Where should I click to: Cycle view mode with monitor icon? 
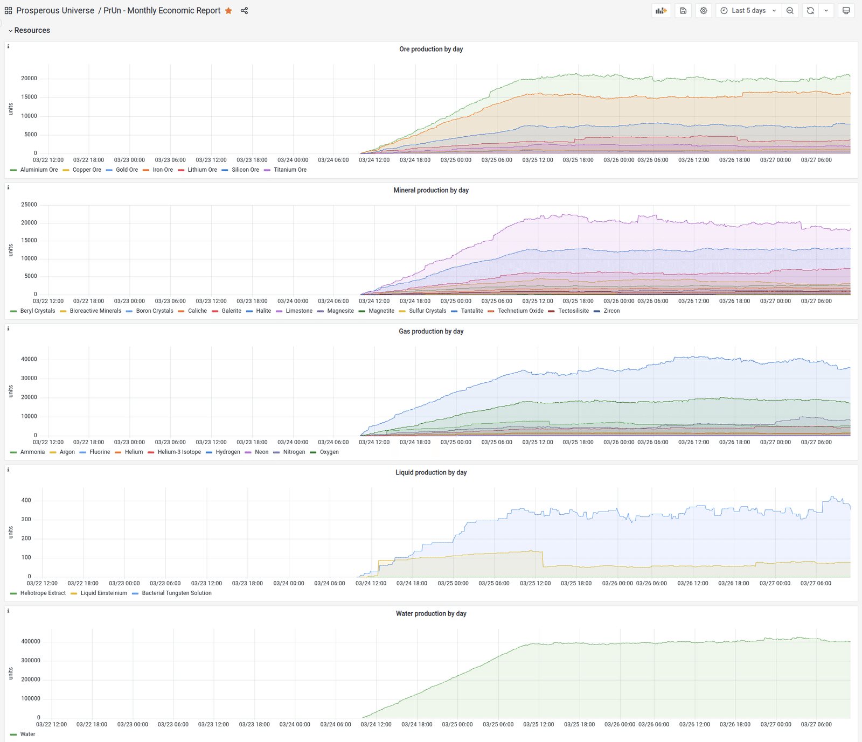(846, 11)
